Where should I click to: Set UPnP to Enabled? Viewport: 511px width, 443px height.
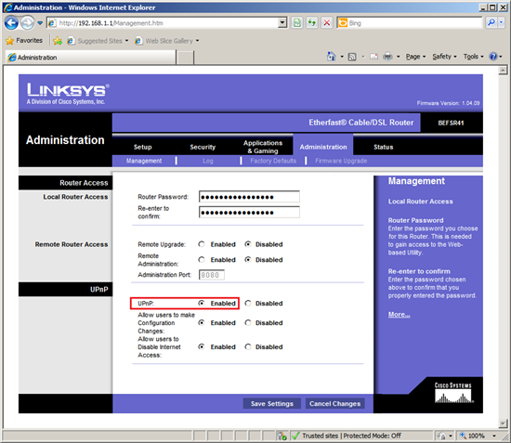coord(202,304)
